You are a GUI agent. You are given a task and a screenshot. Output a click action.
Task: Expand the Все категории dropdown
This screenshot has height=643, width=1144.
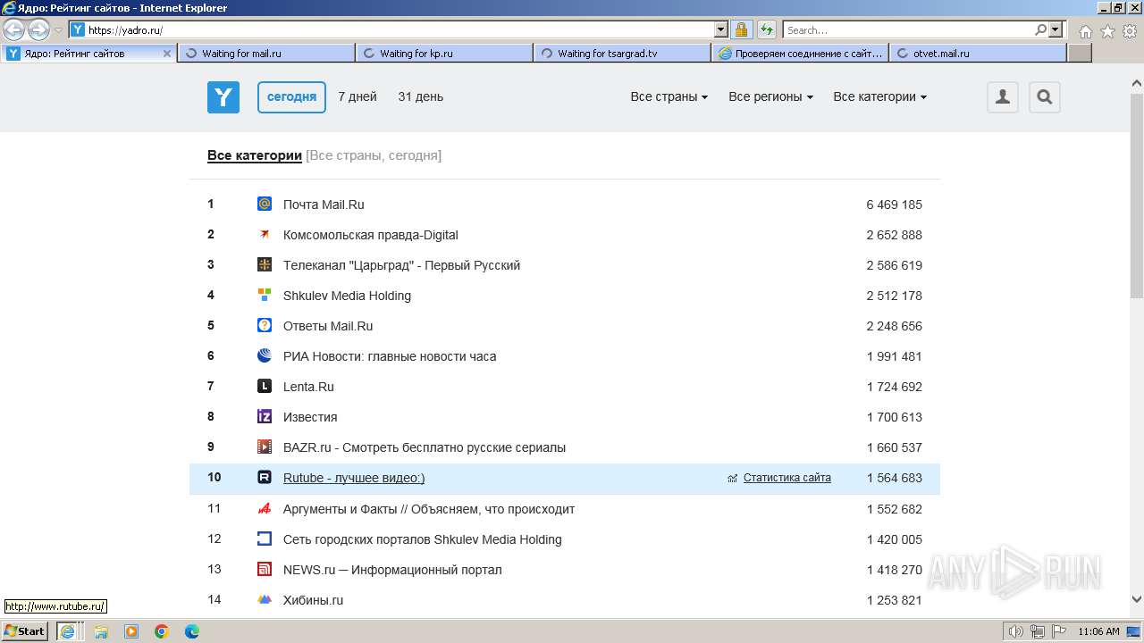pos(880,96)
